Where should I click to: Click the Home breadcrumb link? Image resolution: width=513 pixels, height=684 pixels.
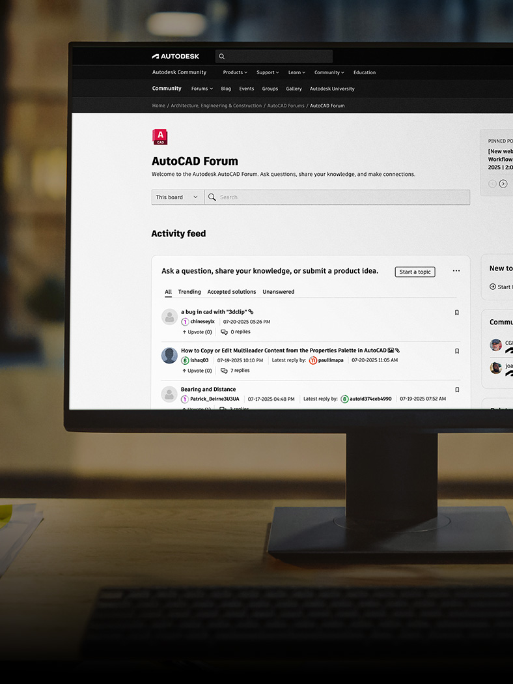pos(159,106)
